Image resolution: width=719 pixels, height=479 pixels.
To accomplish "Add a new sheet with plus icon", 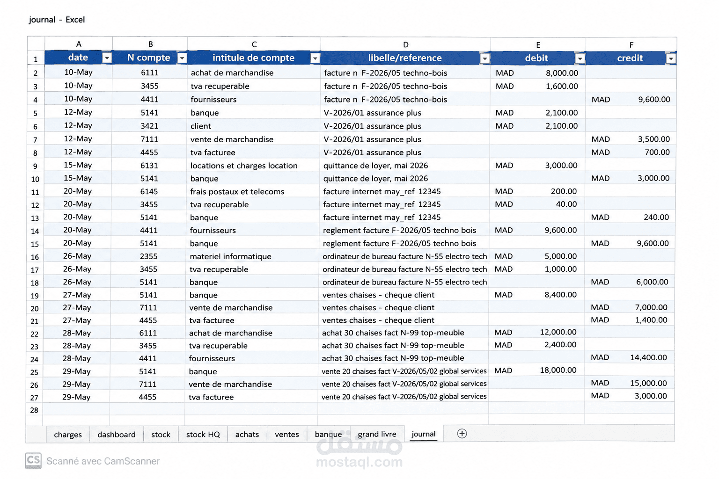I will pyautogui.click(x=462, y=434).
